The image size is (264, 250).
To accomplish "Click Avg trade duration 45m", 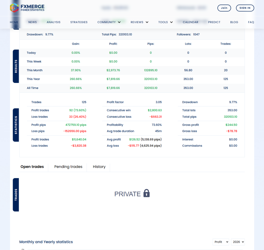I will pyautogui.click(x=158, y=131).
